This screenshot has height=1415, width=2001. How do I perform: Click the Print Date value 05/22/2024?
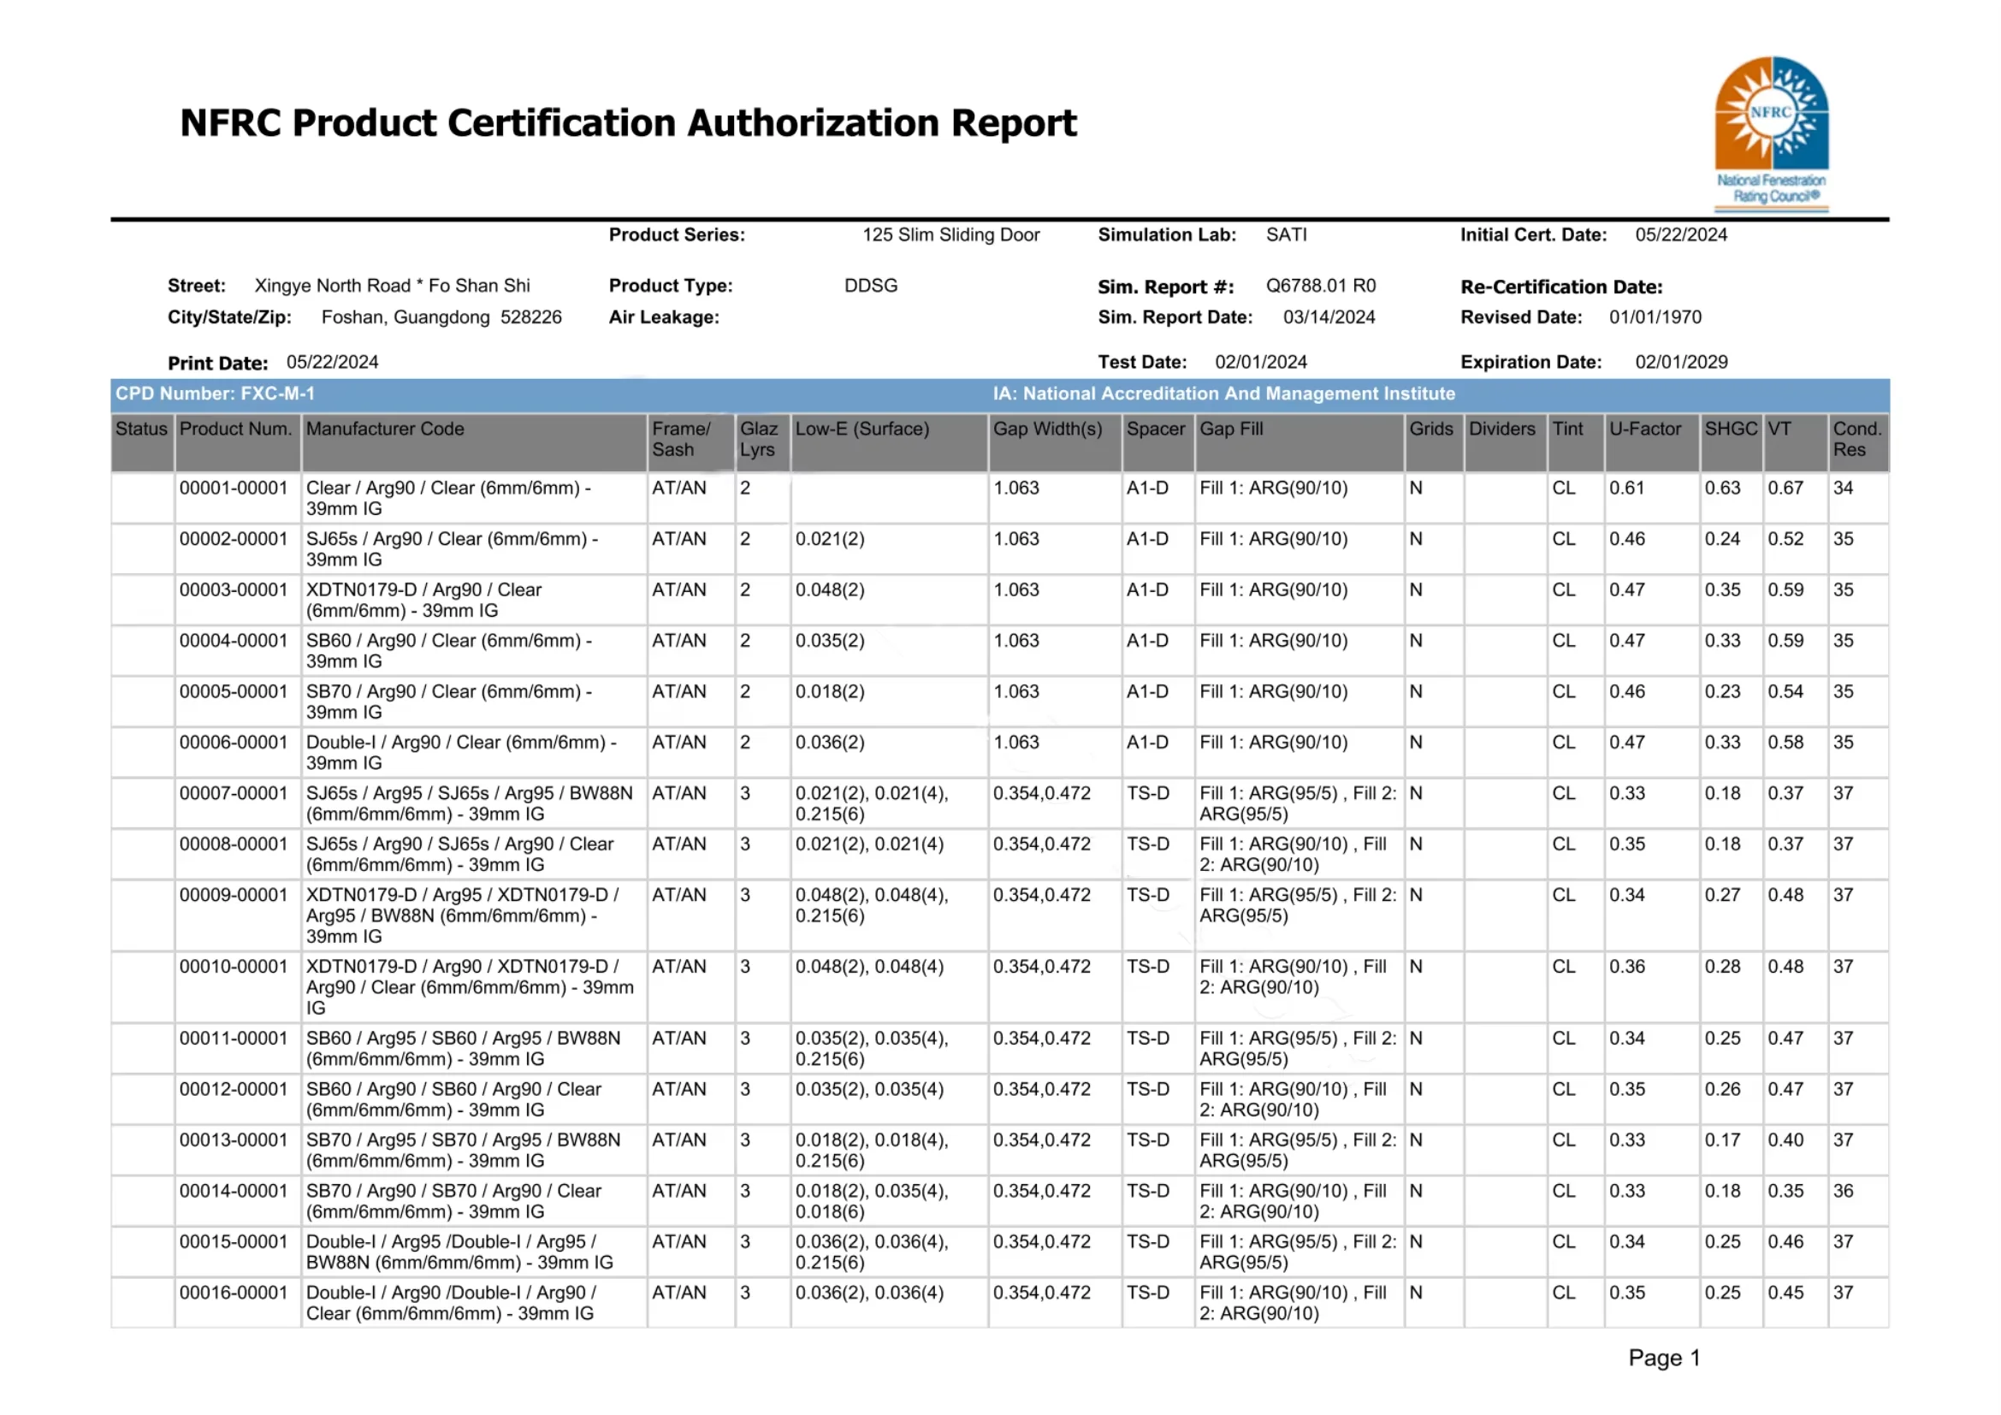(332, 363)
